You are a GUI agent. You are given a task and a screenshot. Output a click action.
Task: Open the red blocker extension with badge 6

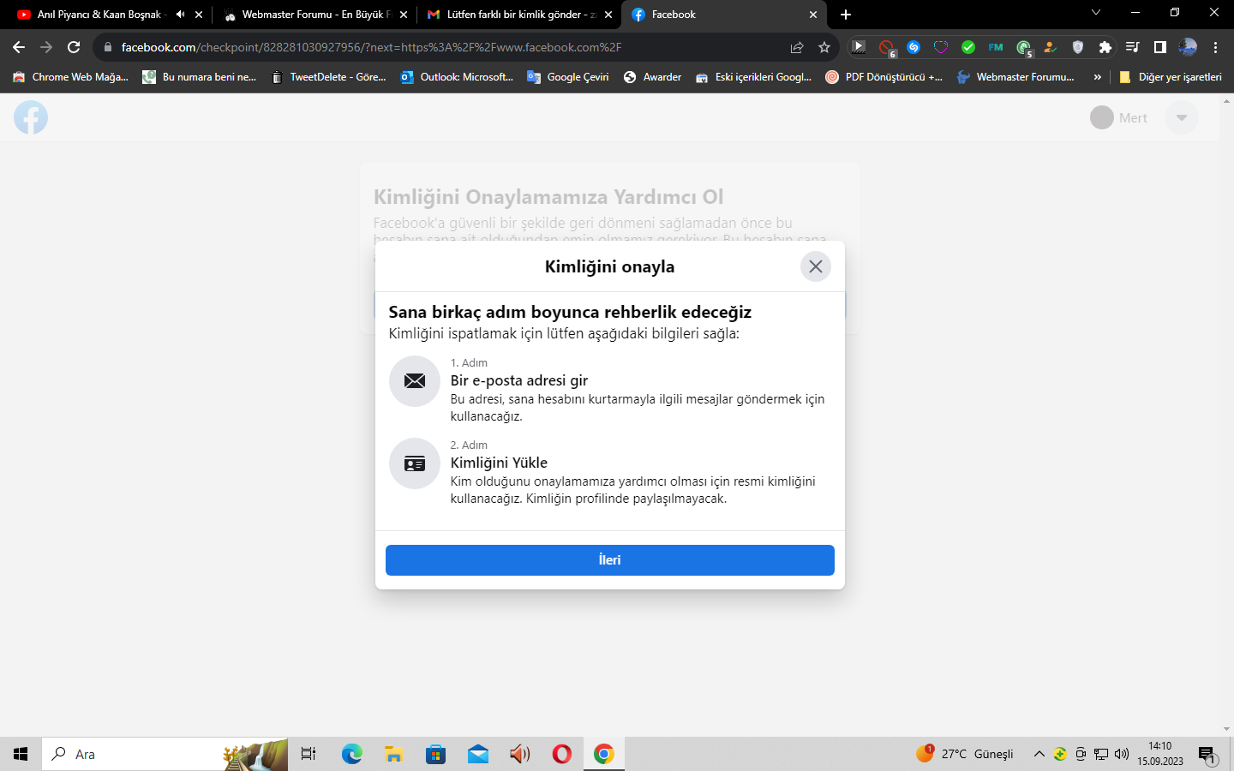click(x=887, y=48)
